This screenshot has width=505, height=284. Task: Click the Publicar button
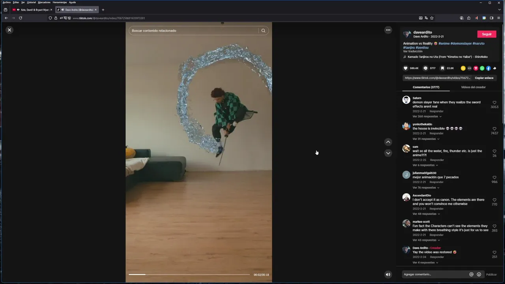point(491,275)
